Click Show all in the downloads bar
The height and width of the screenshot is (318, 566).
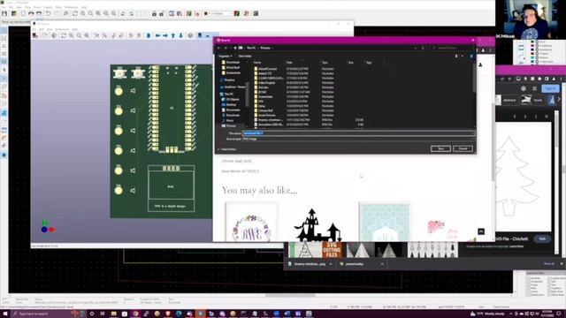pyautogui.click(x=548, y=264)
